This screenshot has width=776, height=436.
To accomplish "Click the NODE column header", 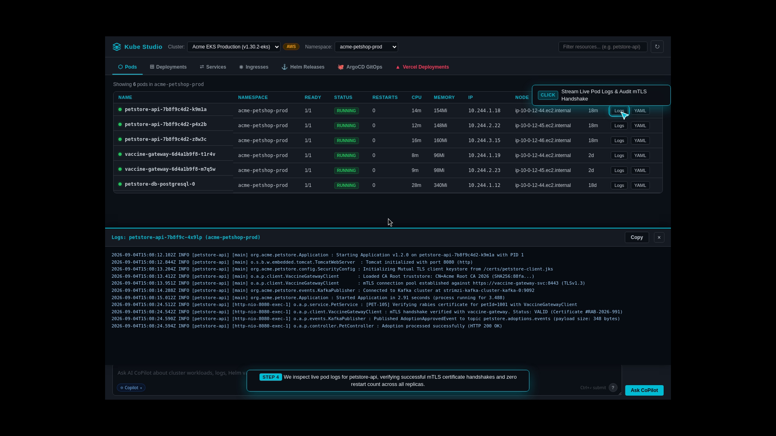I will click(x=522, y=97).
